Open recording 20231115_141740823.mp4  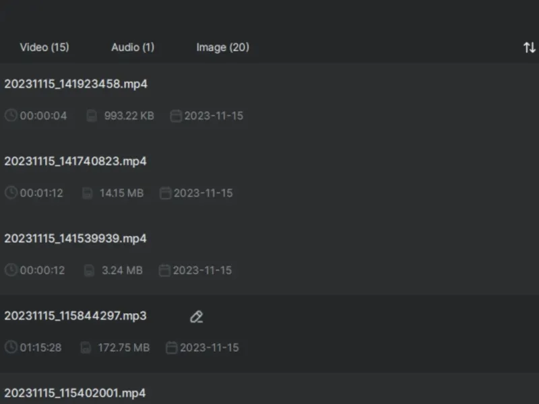[x=75, y=162]
